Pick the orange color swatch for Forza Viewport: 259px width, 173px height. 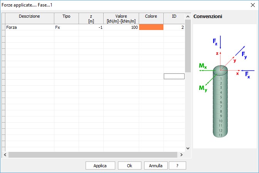click(x=151, y=27)
